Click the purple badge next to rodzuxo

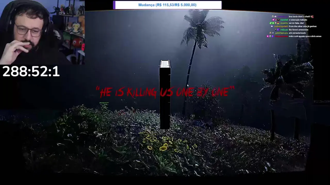(x=278, y=30)
